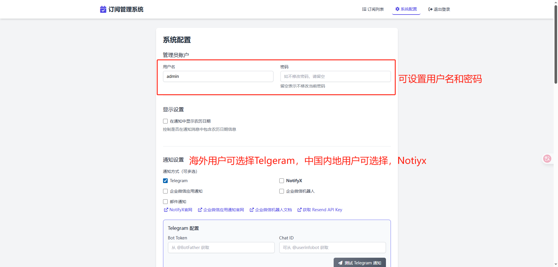Click the 留空表示不修改当前密码 hint text
558x267 pixels.
pyautogui.click(x=303, y=86)
